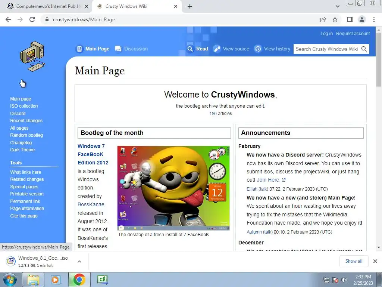Open All pages in the sidebar
The height and width of the screenshot is (287, 382).
[x=19, y=128]
